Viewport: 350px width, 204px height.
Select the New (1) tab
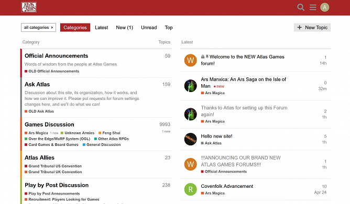pyautogui.click(x=124, y=27)
